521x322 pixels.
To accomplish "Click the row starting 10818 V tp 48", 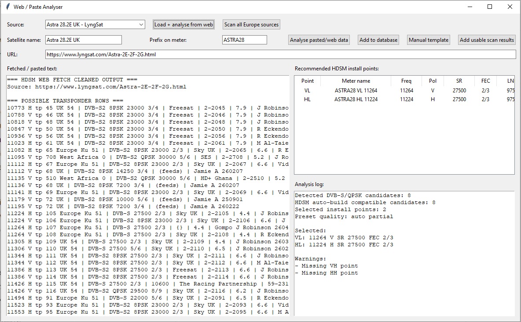I will pos(148,122).
